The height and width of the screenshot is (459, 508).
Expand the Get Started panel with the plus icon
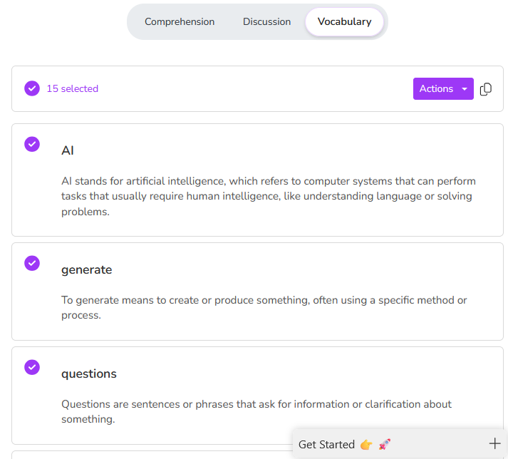point(495,443)
